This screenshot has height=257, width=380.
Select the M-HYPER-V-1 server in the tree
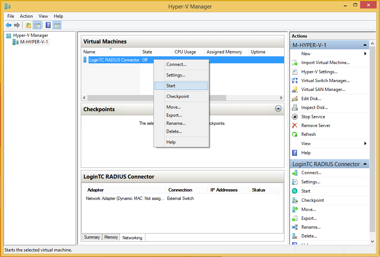pyautogui.click(x=34, y=42)
